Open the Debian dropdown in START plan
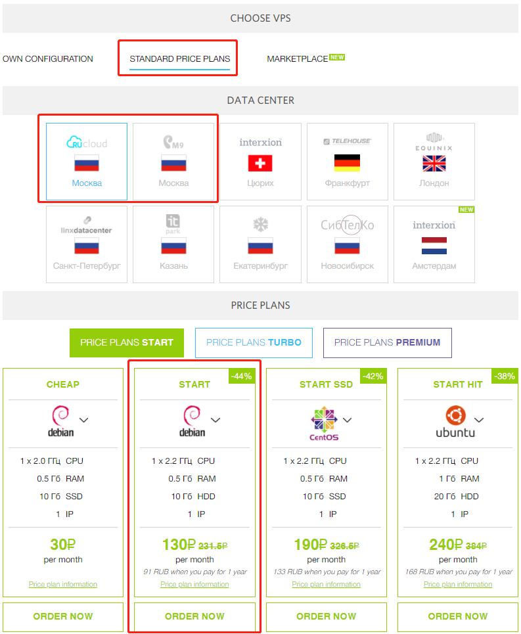This screenshot has width=521, height=634. [x=215, y=420]
